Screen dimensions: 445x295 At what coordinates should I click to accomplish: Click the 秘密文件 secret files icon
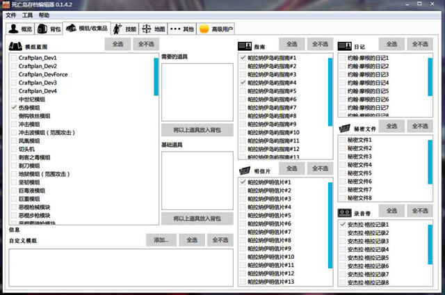[x=345, y=129]
